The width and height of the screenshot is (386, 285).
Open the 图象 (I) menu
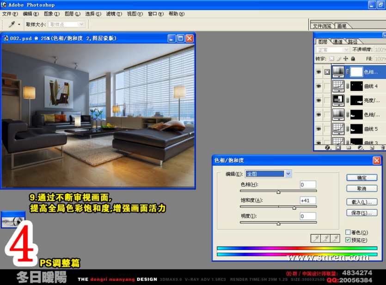pyautogui.click(x=52, y=14)
